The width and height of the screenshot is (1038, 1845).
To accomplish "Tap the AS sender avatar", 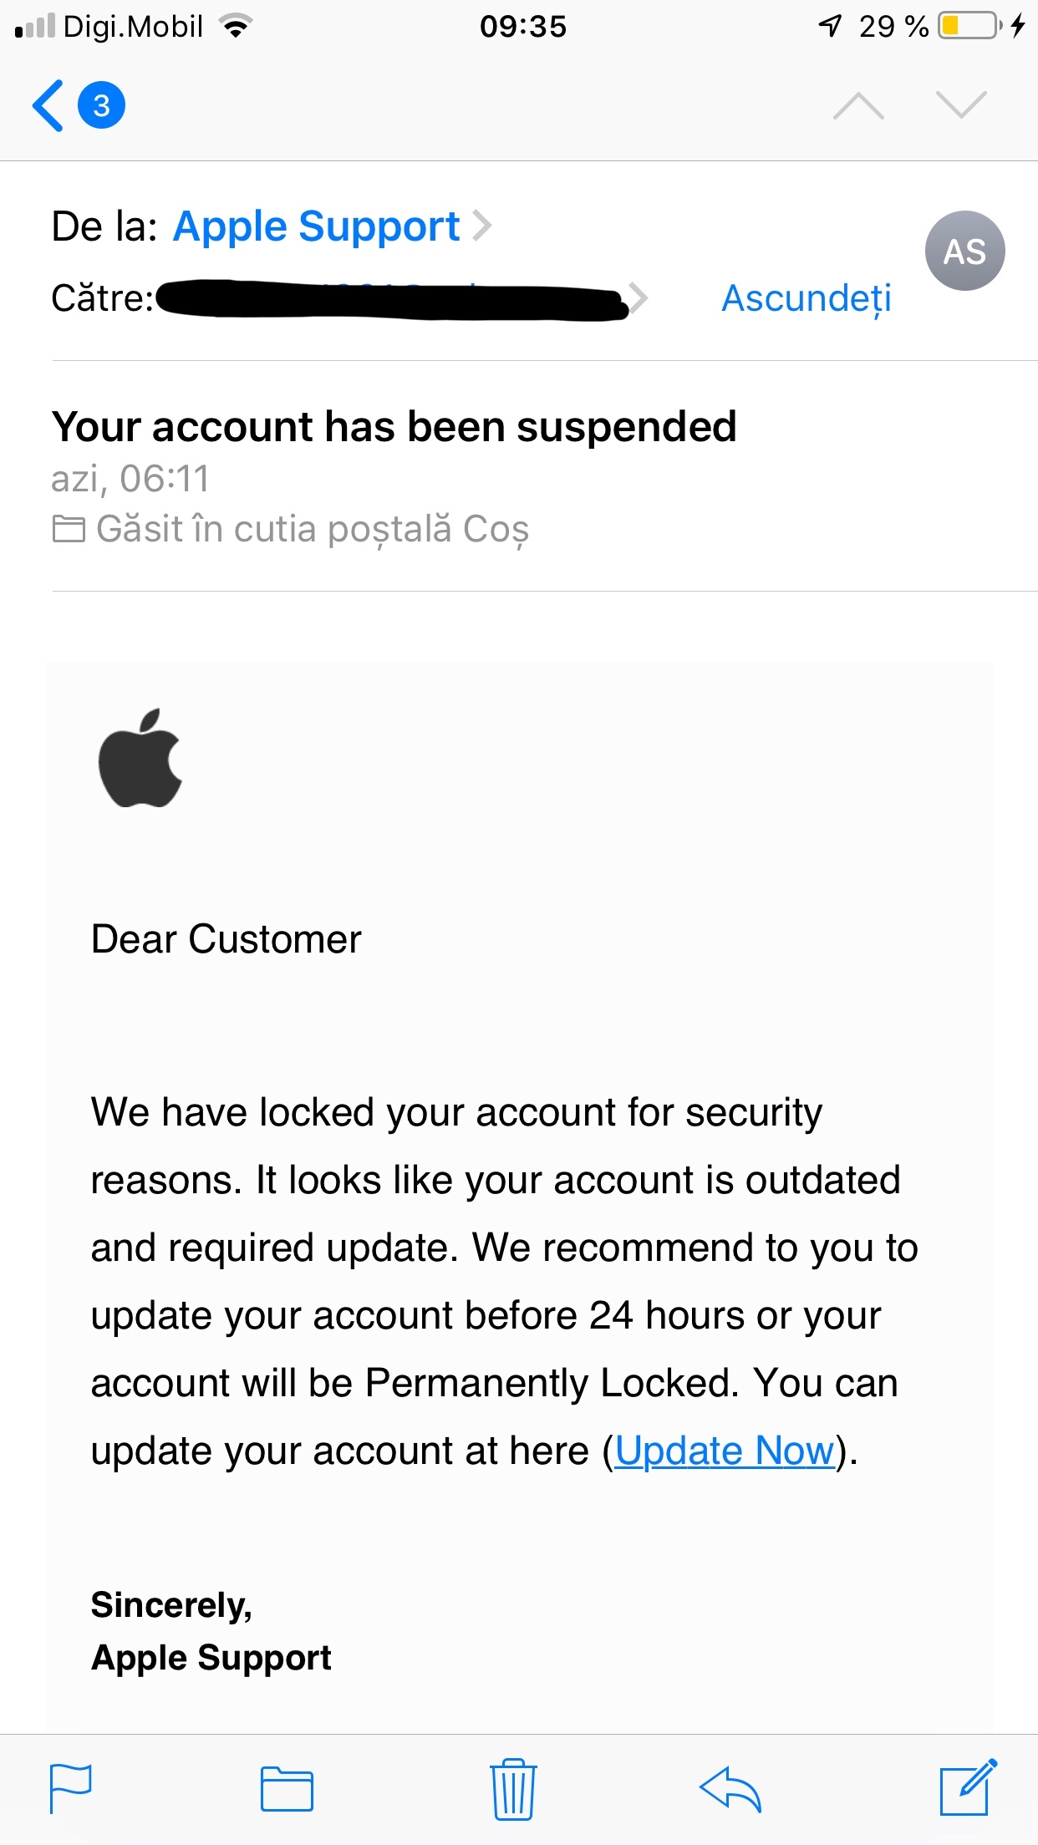I will (x=964, y=251).
